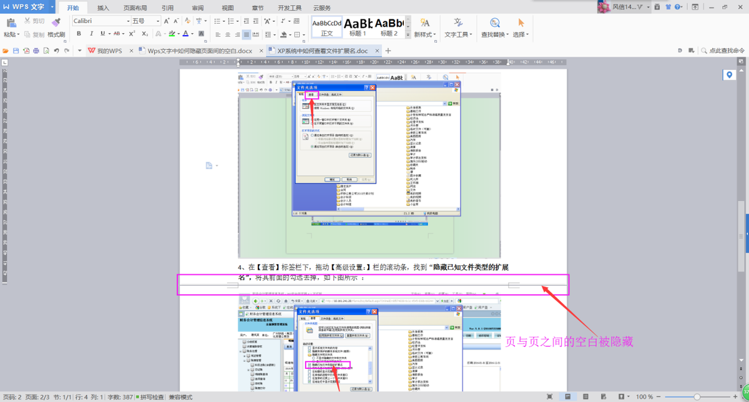Switch to the 审阅 ribbon tab
This screenshot has height=402, width=749.
[198, 8]
